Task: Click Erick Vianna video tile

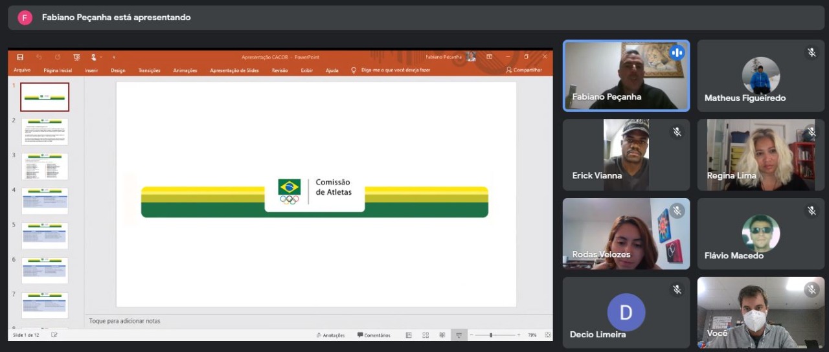Action: 626,155
